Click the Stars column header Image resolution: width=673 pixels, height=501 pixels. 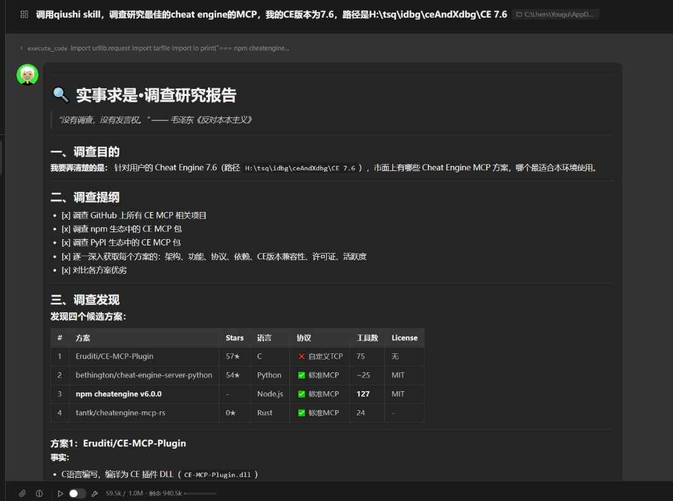[234, 338]
